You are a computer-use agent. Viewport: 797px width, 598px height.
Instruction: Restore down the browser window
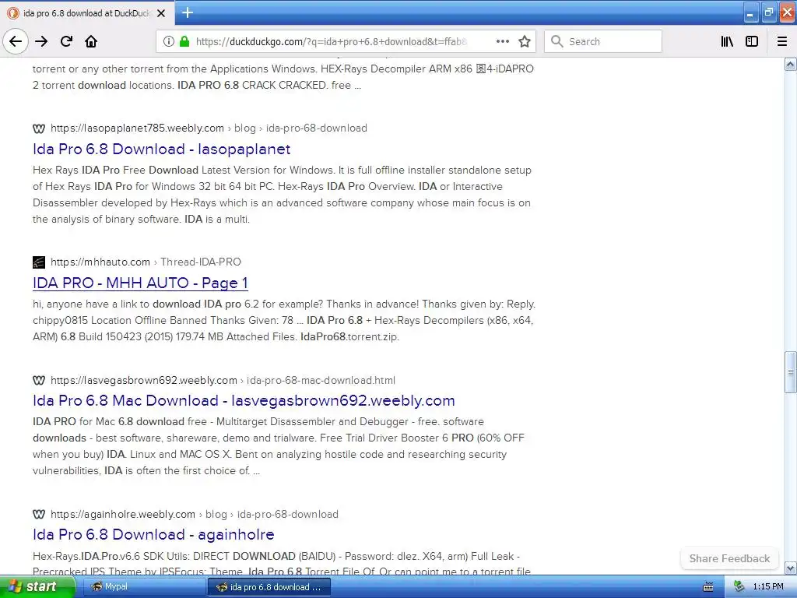coord(768,12)
